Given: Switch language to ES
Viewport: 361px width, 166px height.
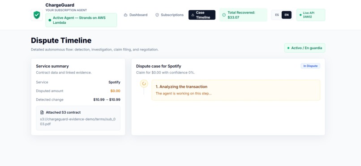Looking at the screenshot, I should pyautogui.click(x=277, y=15).
